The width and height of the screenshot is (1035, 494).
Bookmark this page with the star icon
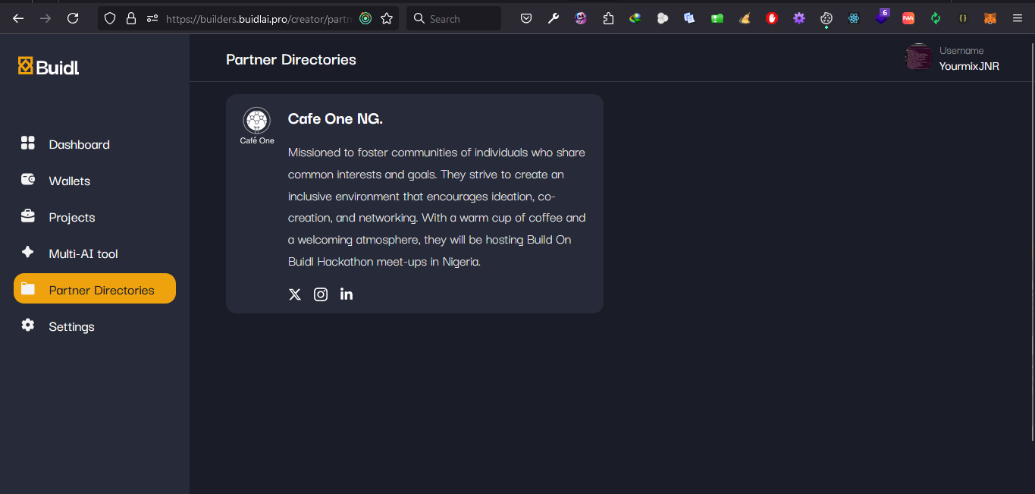387,18
